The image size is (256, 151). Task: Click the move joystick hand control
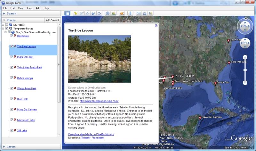[x=245, y=43]
